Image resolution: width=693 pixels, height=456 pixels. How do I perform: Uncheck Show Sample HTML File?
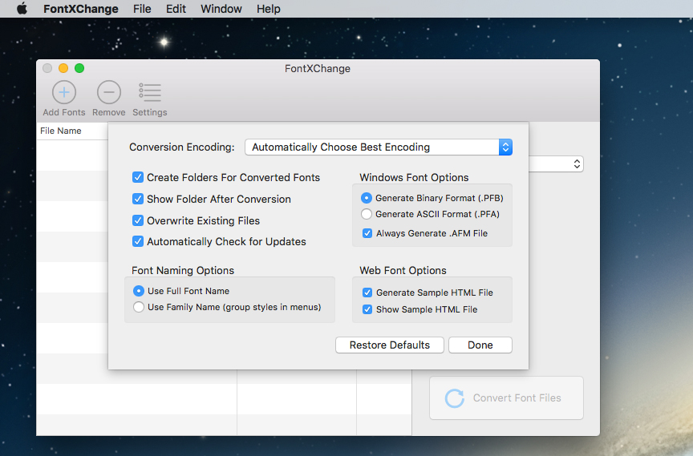(367, 309)
